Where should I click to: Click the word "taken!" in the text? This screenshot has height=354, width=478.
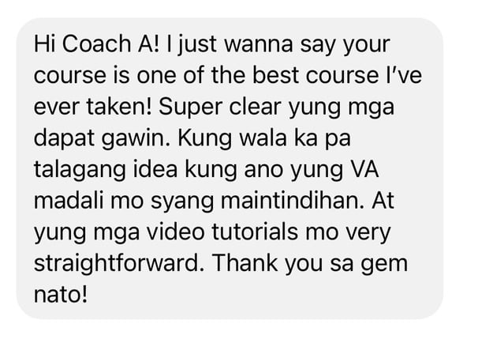(119, 107)
